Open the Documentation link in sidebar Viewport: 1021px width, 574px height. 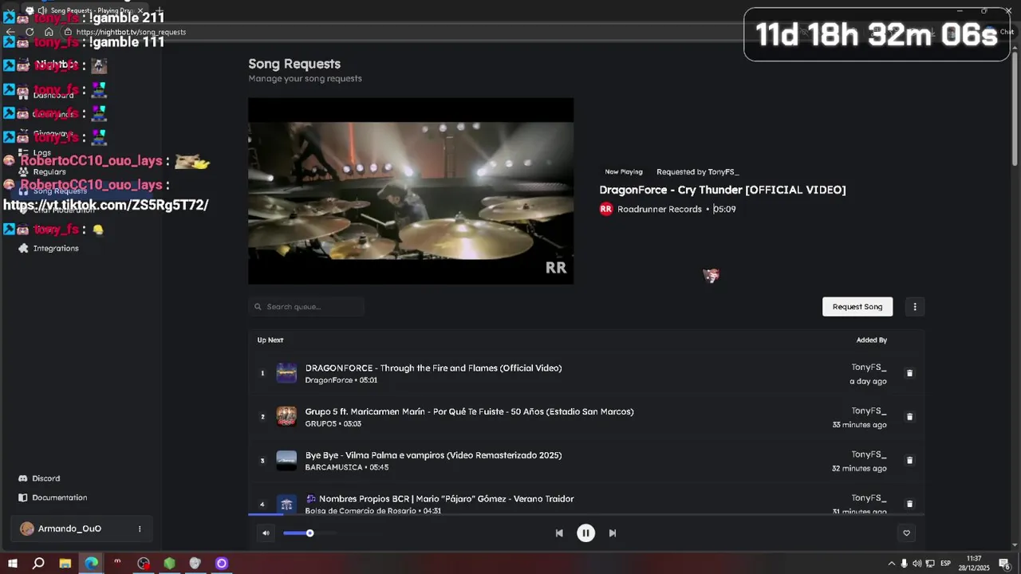click(x=59, y=497)
